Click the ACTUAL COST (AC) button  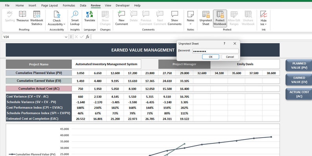coord(299,94)
